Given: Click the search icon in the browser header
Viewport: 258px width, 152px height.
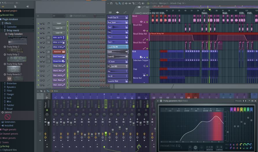Looking at the screenshot, I should (x=5, y=3).
